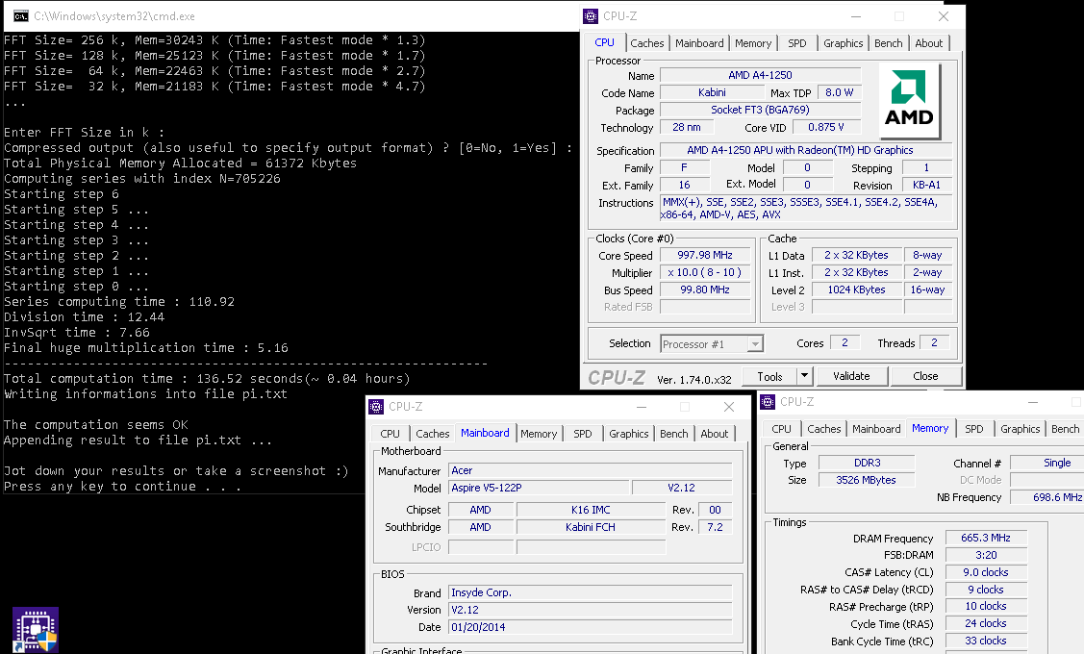Open SPD tab in the Memory CPU-Z window
This screenshot has width=1084, height=654.
click(974, 429)
